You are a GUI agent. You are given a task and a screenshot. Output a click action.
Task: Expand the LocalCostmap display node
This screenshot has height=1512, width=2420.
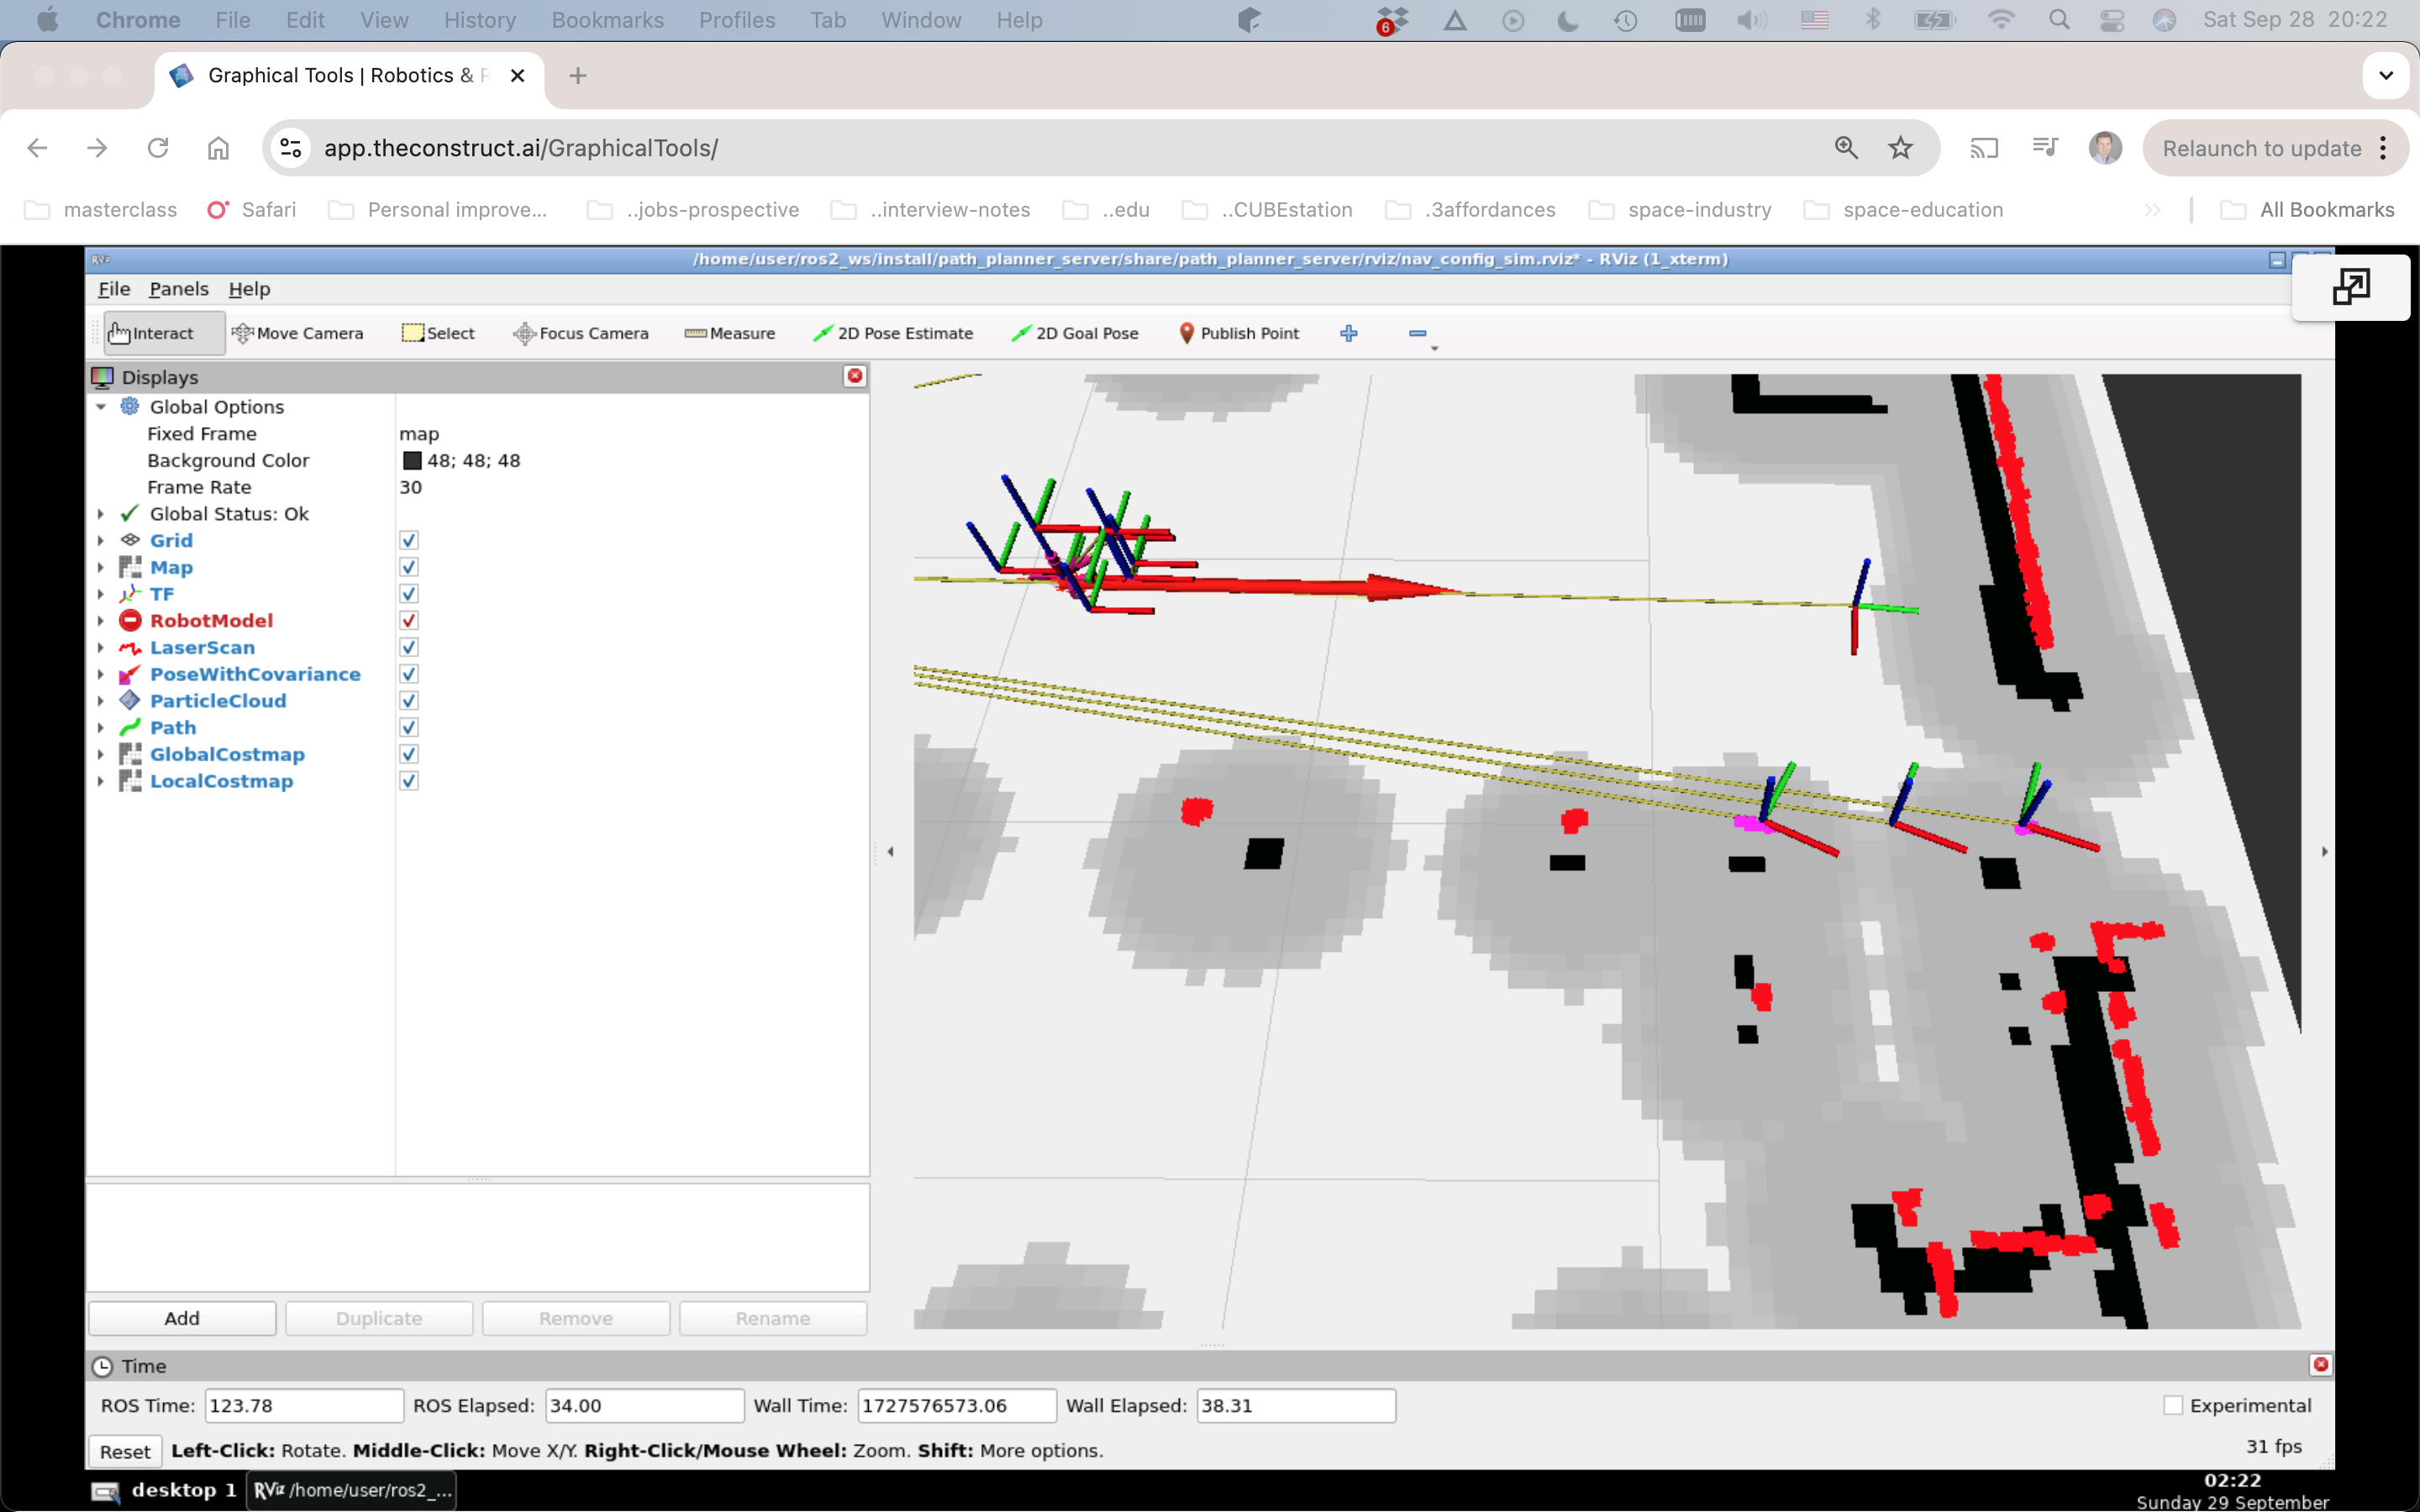click(x=101, y=782)
